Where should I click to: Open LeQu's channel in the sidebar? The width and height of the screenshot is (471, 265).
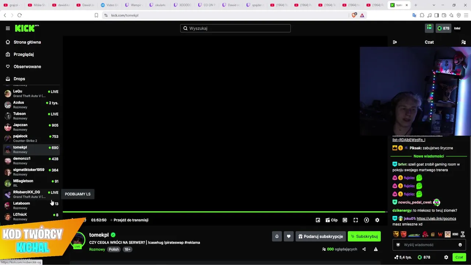tap(31, 93)
